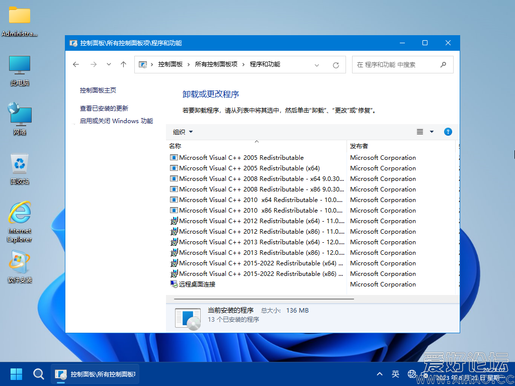Open 查看已安装的更新 link

tap(104, 108)
